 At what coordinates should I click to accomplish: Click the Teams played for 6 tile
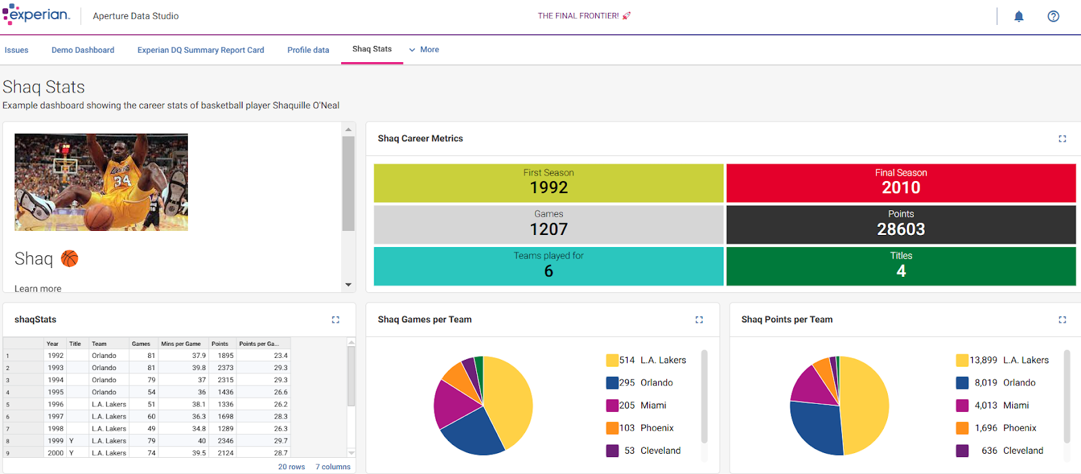pyautogui.click(x=549, y=266)
